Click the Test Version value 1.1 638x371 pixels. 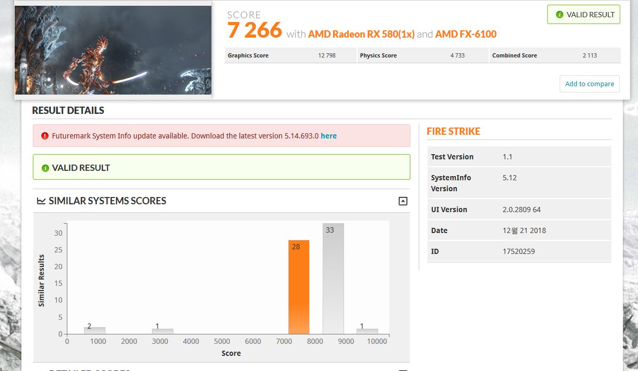(506, 157)
